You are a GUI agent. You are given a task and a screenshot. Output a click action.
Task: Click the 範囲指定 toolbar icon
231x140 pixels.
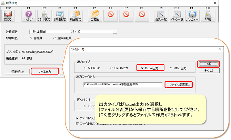point(76,15)
